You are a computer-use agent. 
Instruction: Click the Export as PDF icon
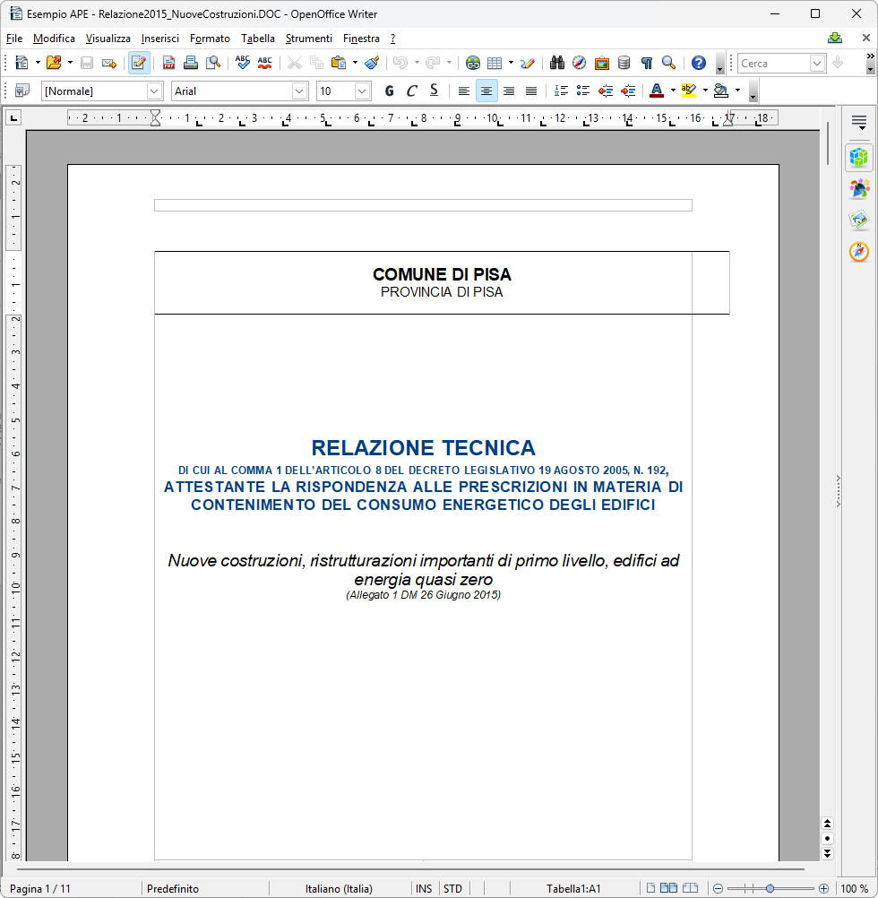pyautogui.click(x=168, y=63)
